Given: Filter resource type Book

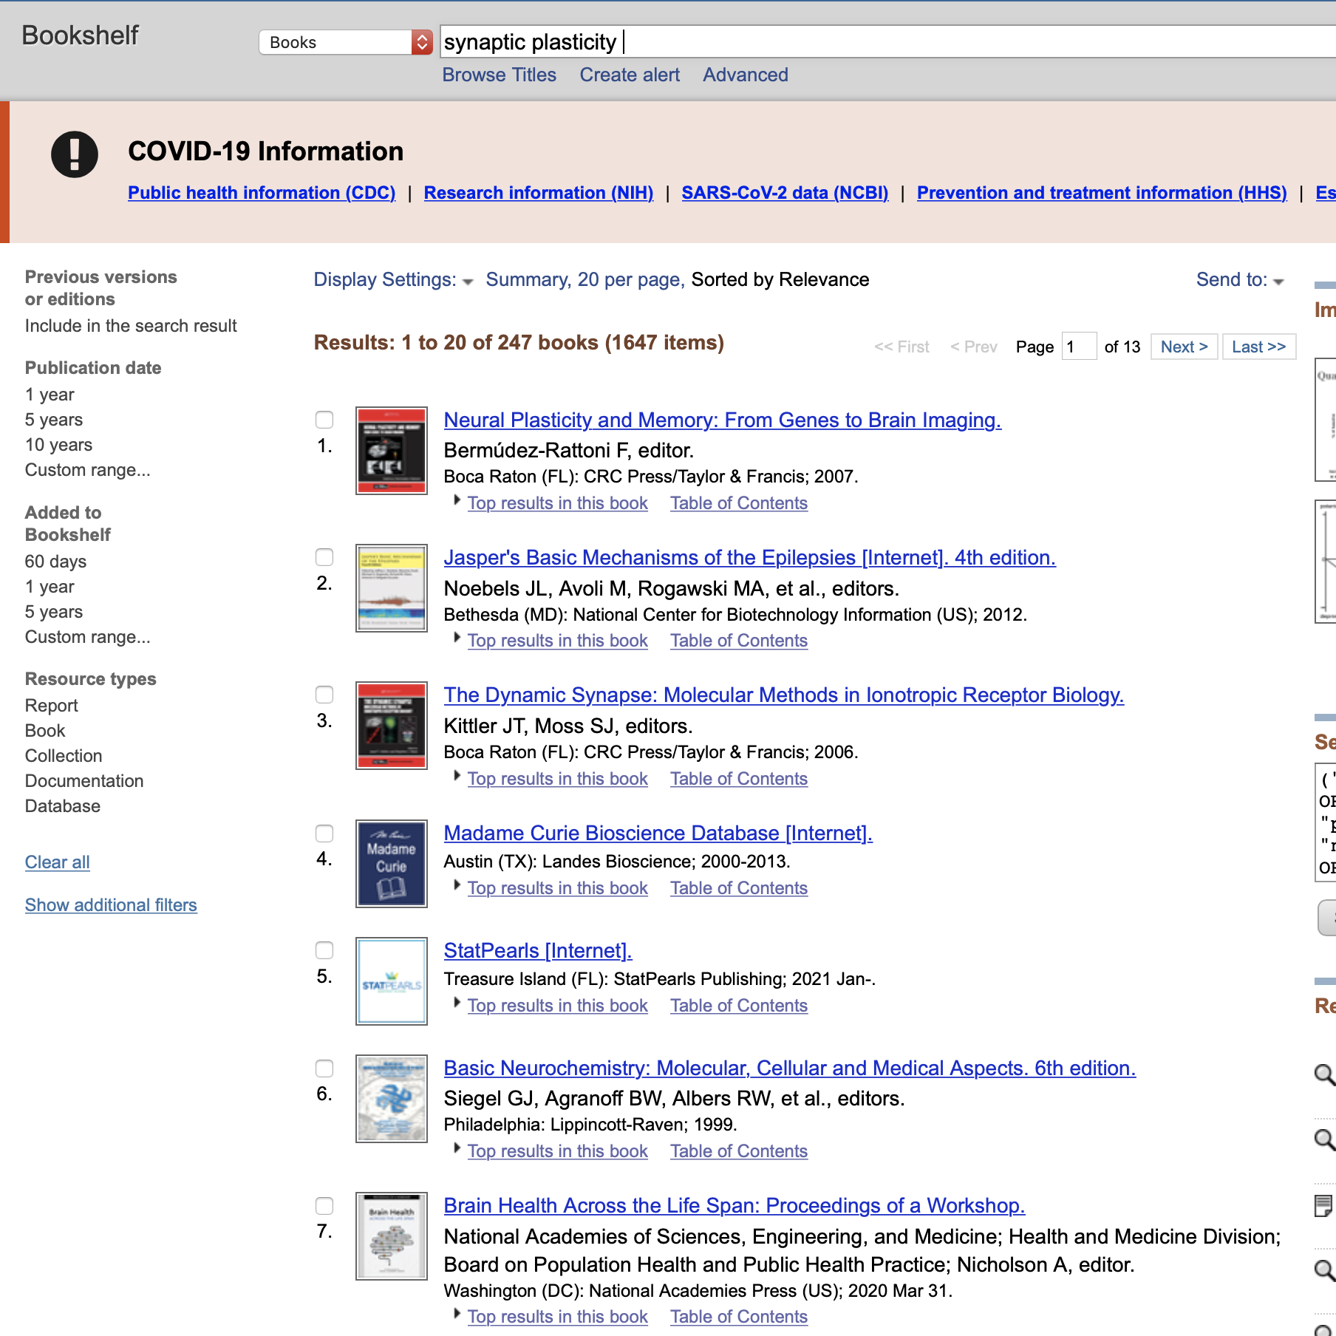Looking at the screenshot, I should 45,731.
